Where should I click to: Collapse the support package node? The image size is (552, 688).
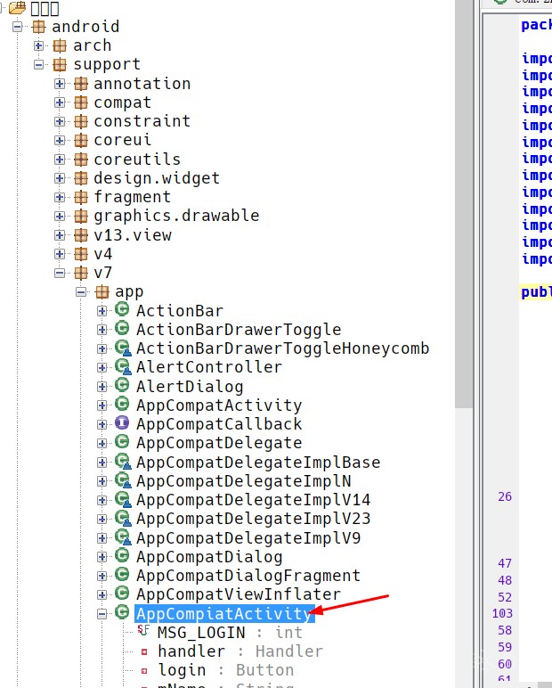pos(38,65)
